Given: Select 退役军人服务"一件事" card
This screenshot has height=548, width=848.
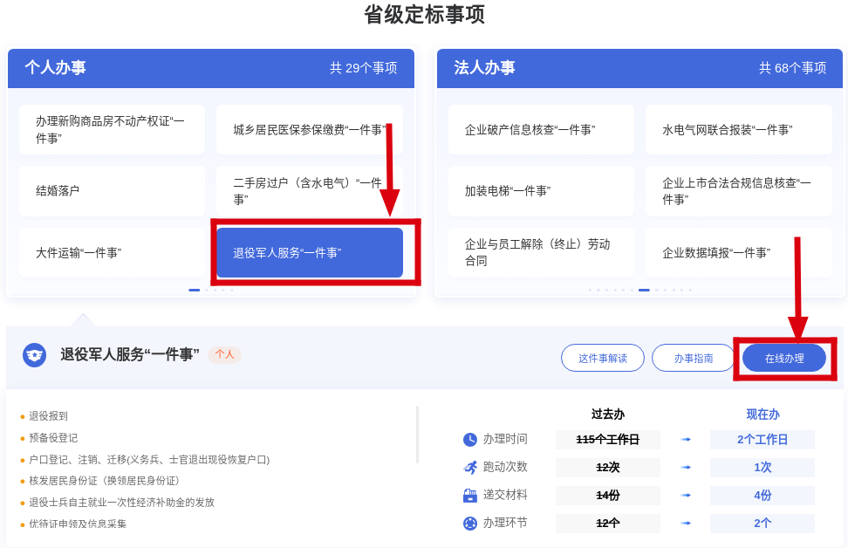Looking at the screenshot, I should pos(309,253).
